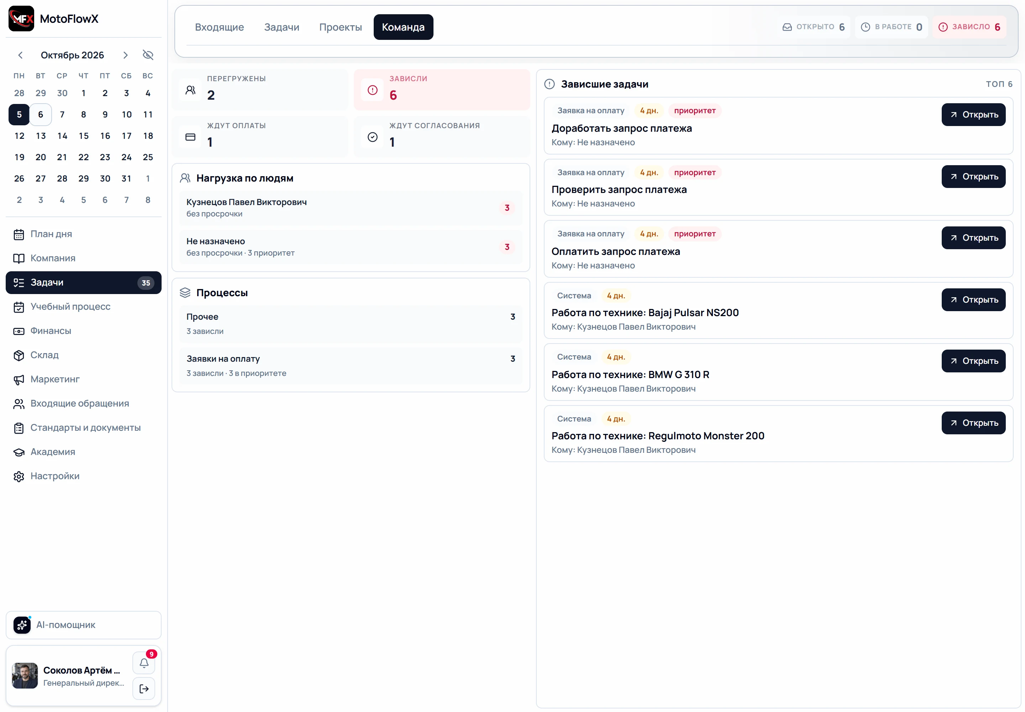Click the Открыто 6 status chip
Image resolution: width=1025 pixels, height=712 pixels.
[x=813, y=27]
